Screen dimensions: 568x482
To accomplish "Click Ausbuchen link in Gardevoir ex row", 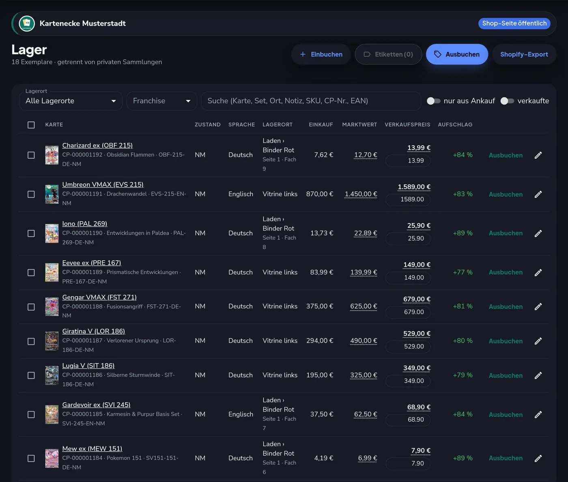I will (506, 415).
